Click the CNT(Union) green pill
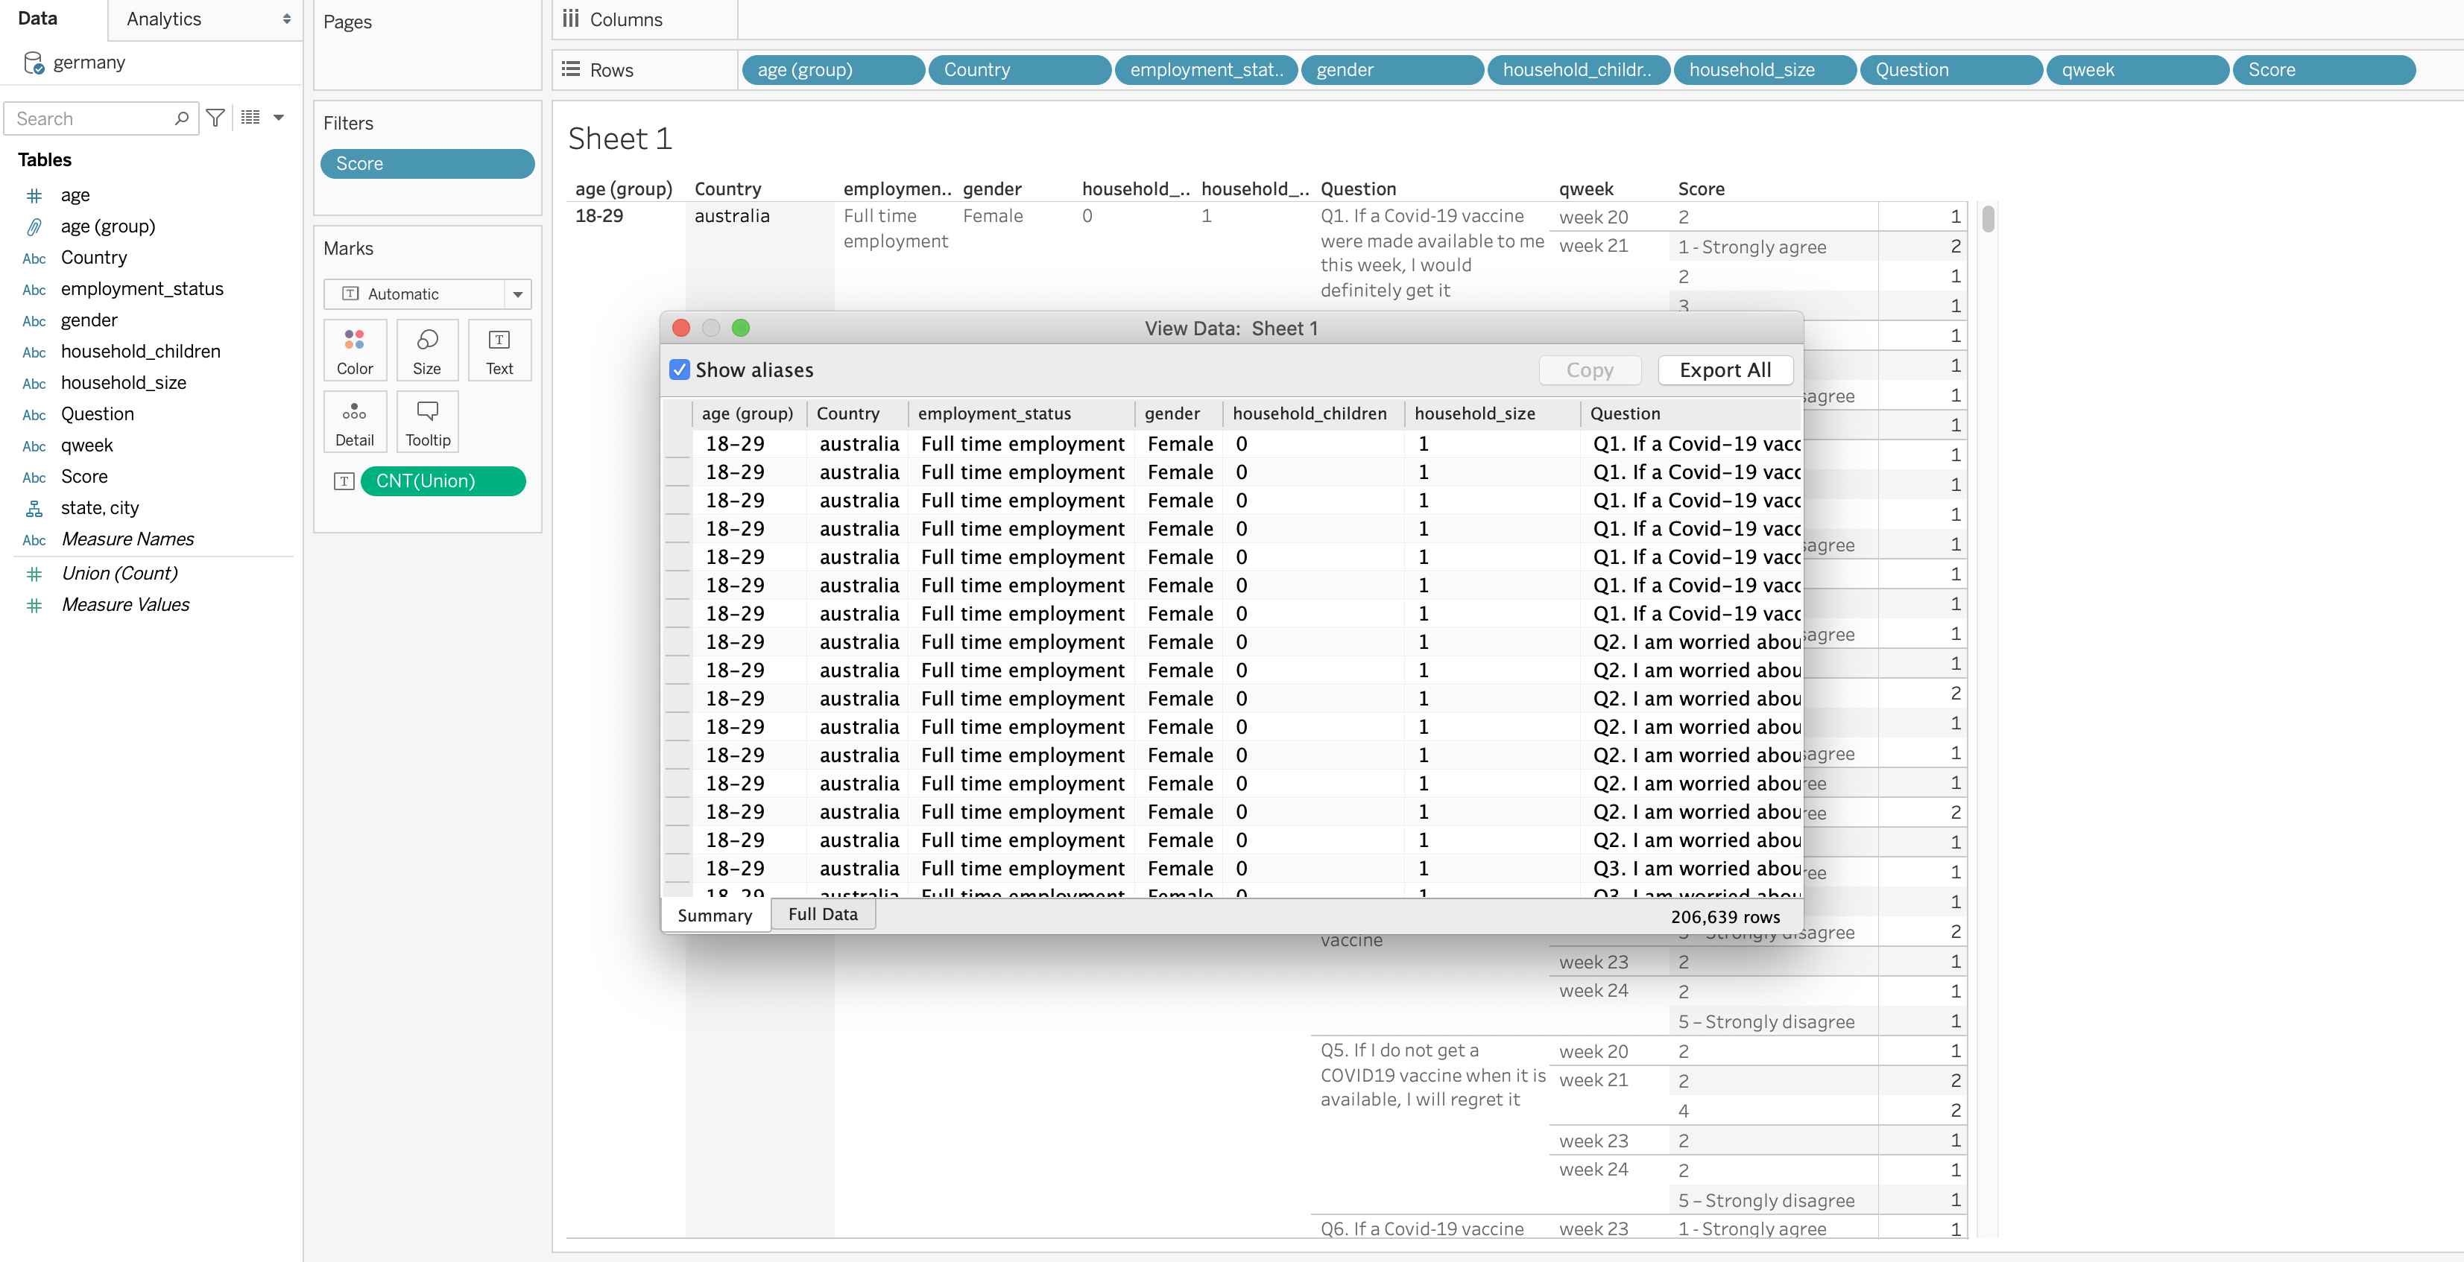This screenshot has height=1262, width=2464. [x=443, y=481]
